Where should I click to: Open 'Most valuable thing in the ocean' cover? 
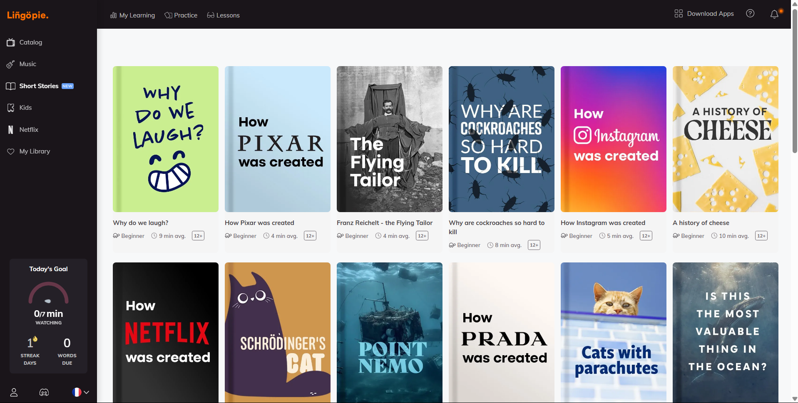pyautogui.click(x=726, y=332)
